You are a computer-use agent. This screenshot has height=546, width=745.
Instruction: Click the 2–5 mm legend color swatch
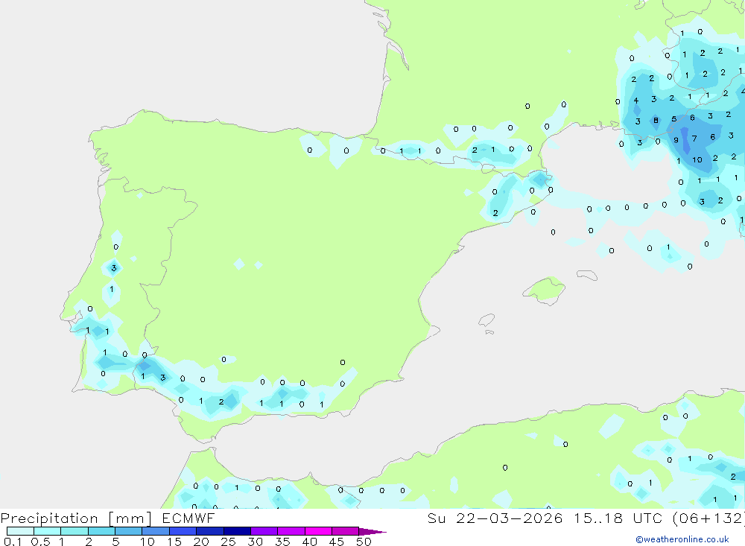click(101, 531)
